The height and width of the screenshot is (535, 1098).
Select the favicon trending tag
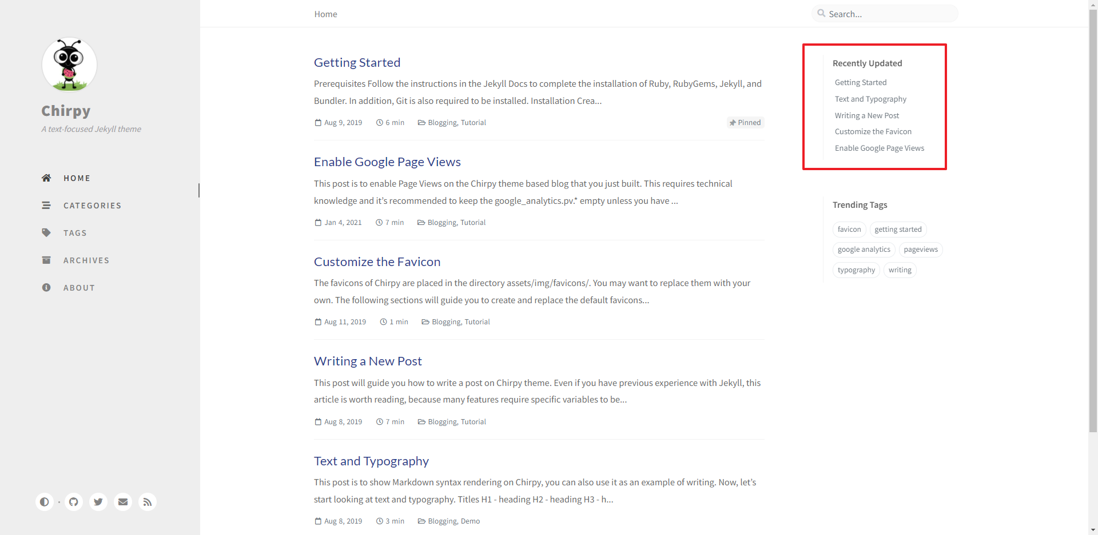(x=849, y=230)
